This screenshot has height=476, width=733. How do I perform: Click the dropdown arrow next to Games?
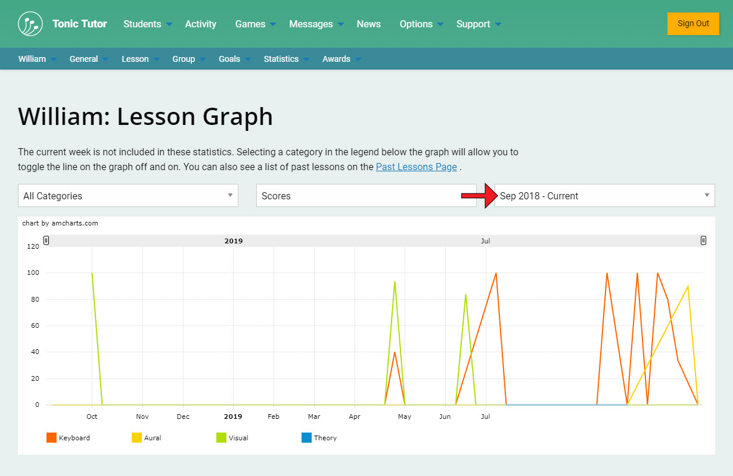tap(273, 24)
